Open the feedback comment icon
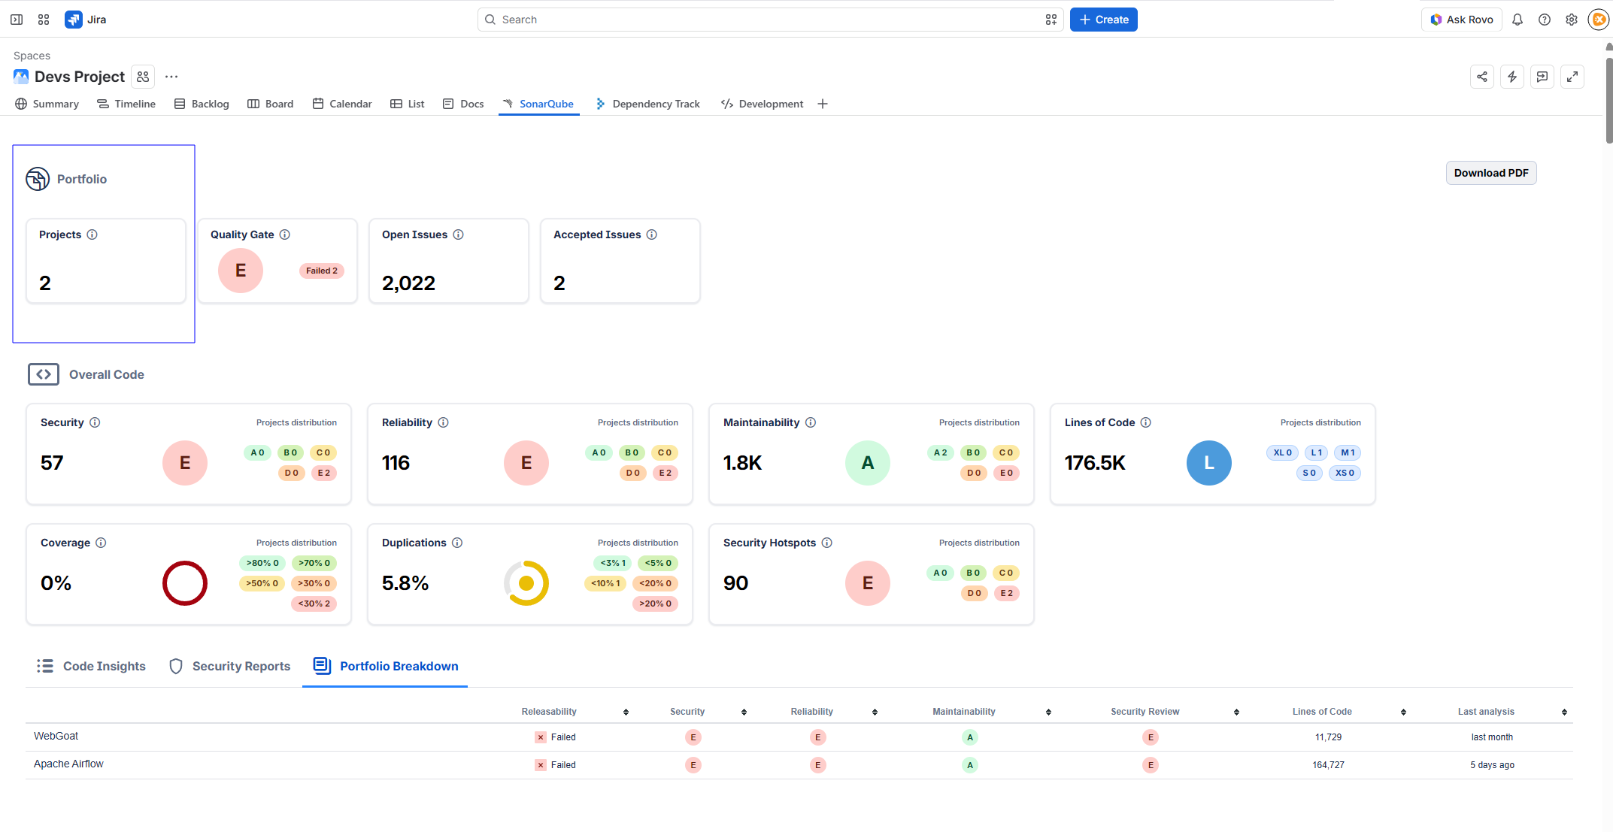Image resolution: width=1613 pixels, height=832 pixels. tap(1542, 77)
